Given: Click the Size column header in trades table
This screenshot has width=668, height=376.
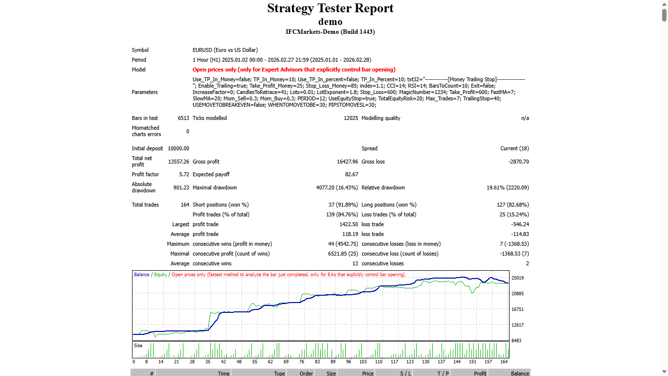Looking at the screenshot, I should (330, 373).
